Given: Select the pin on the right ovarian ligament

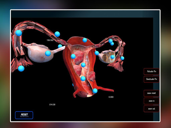Looking at the screenshot, I should click(97, 53).
